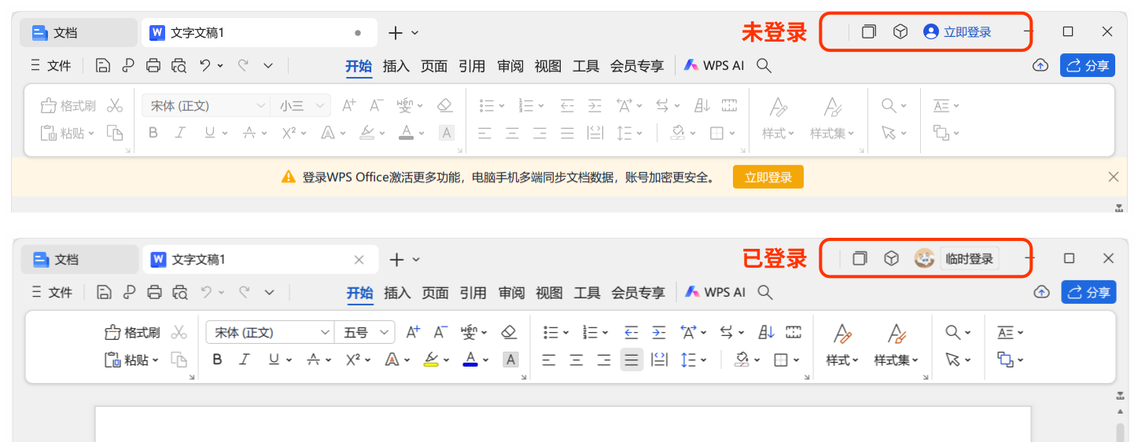This screenshot has height=442, width=1138.
Task: Switch to the 页面 tab in the upper window
Action: tap(434, 66)
